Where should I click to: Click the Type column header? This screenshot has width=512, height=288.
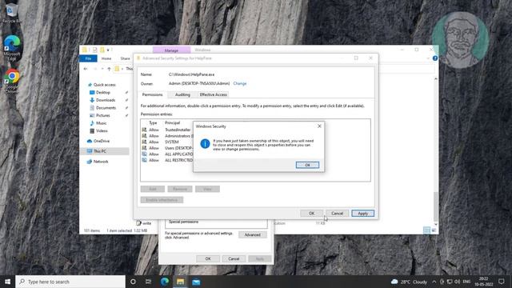(153, 122)
